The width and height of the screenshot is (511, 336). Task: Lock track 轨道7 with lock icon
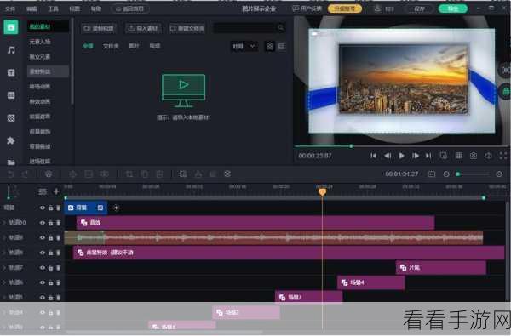(50, 268)
